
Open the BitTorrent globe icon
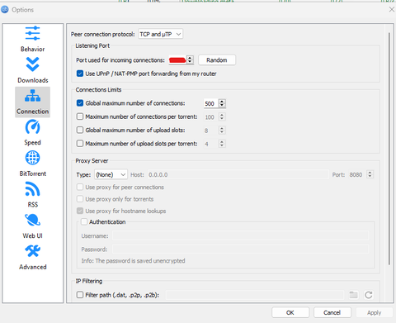click(x=32, y=158)
